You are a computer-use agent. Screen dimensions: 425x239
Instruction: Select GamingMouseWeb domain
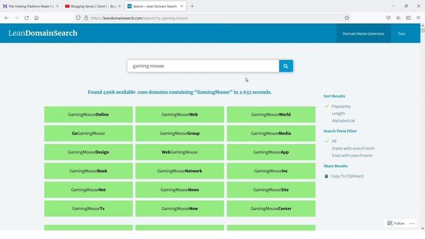click(x=180, y=114)
